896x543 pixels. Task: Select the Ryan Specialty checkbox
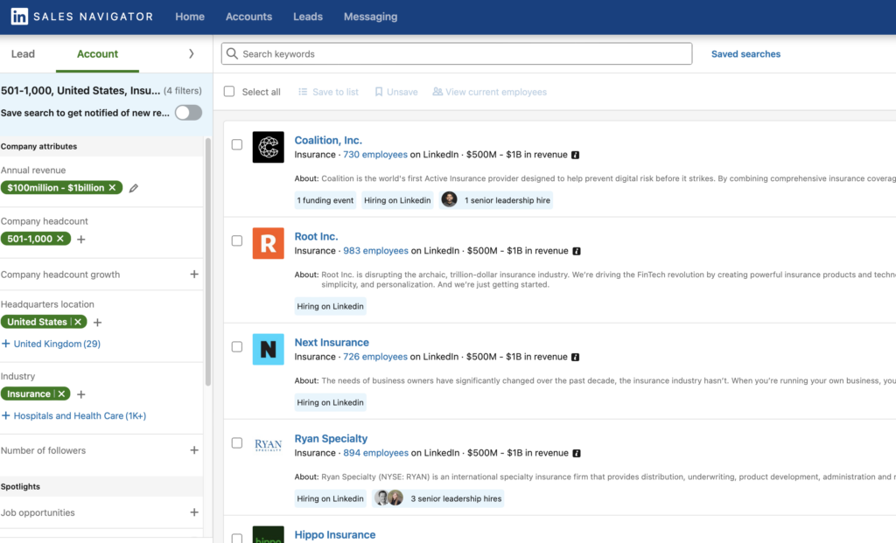coord(236,442)
